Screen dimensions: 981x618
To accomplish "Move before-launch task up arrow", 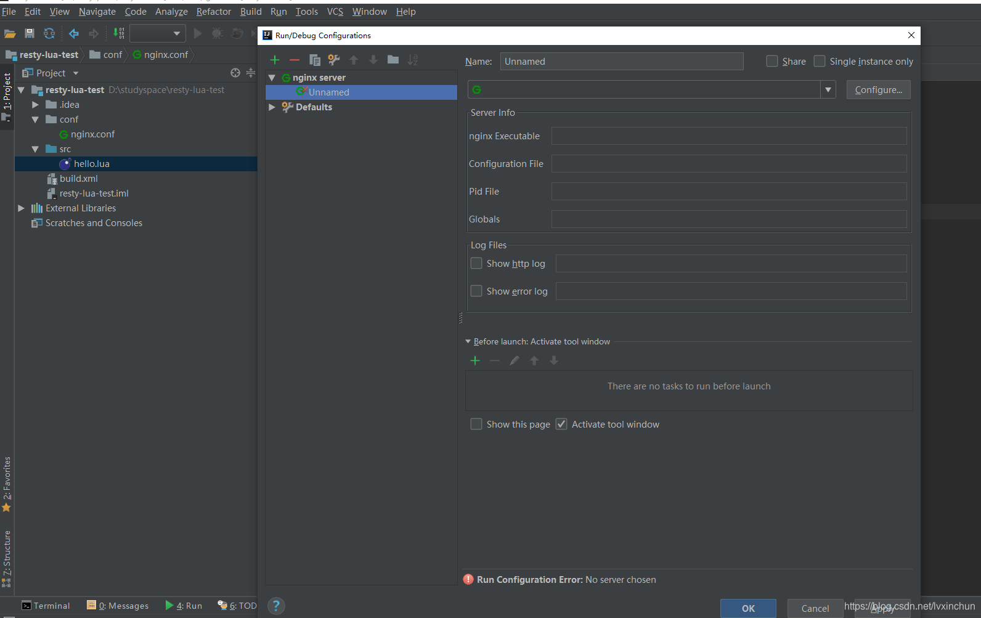I will [534, 360].
